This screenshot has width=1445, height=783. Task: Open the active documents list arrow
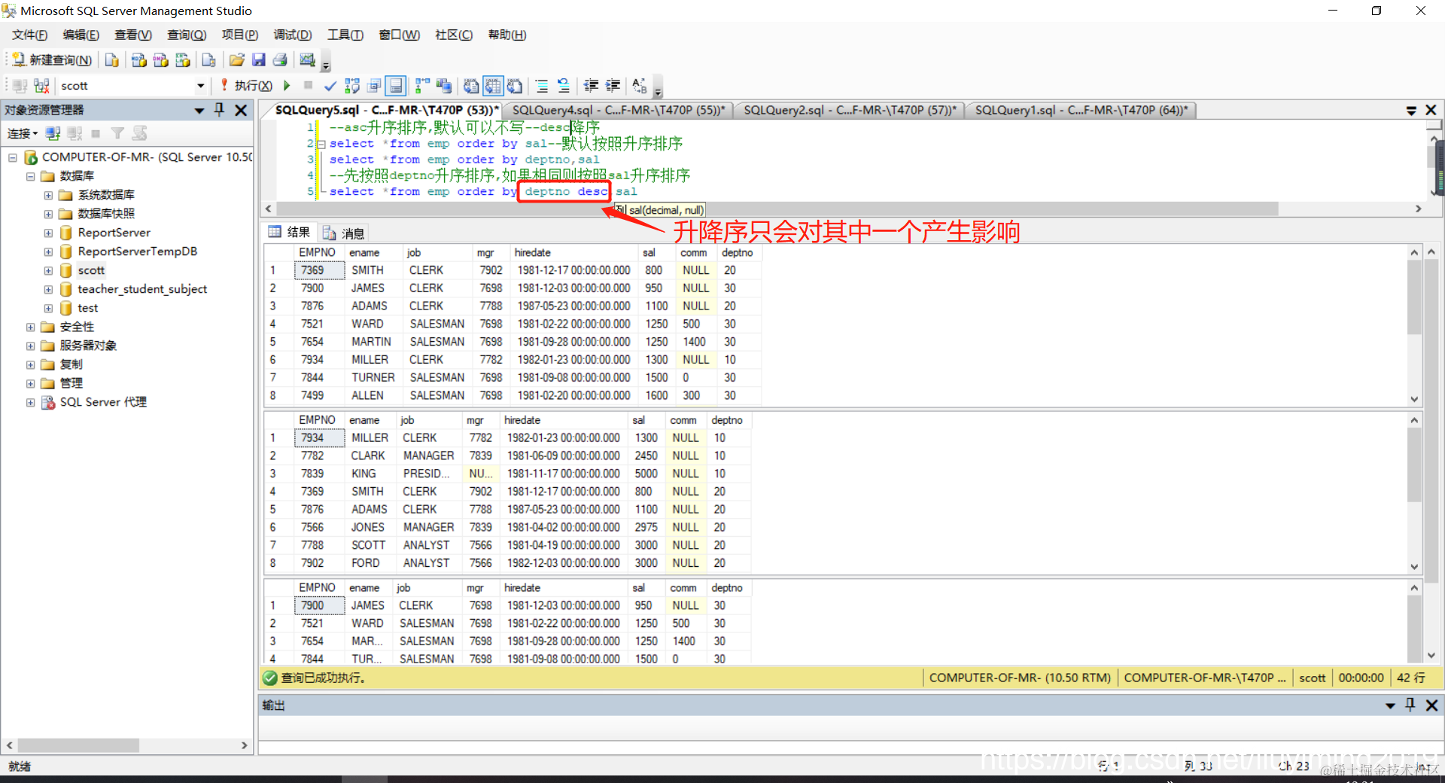point(1411,110)
